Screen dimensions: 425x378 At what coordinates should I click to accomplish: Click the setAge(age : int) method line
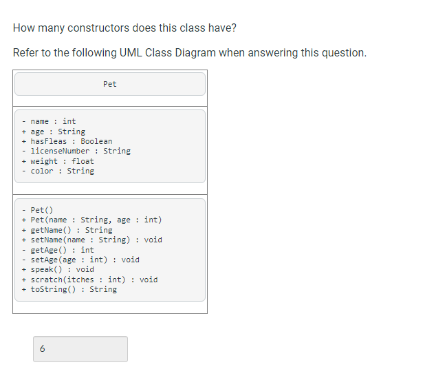[x=80, y=260]
